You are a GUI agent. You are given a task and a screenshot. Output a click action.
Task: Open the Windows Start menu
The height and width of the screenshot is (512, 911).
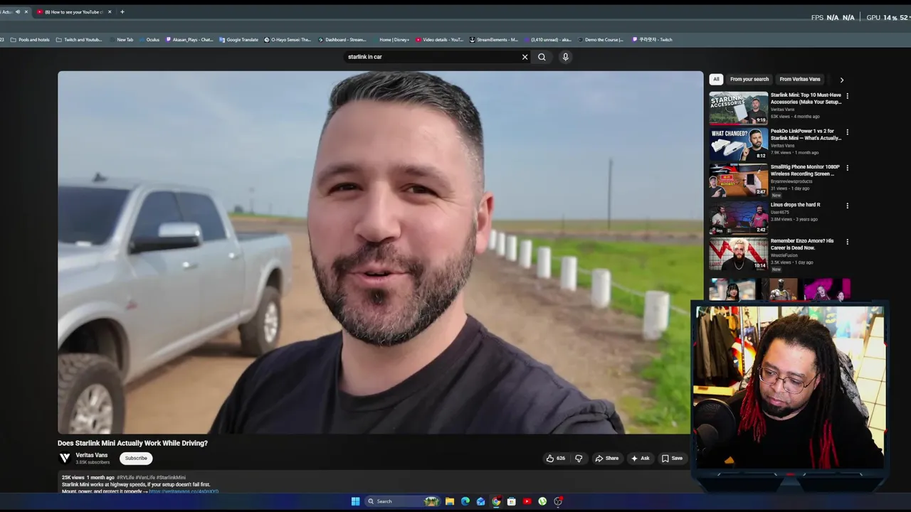[x=355, y=501]
